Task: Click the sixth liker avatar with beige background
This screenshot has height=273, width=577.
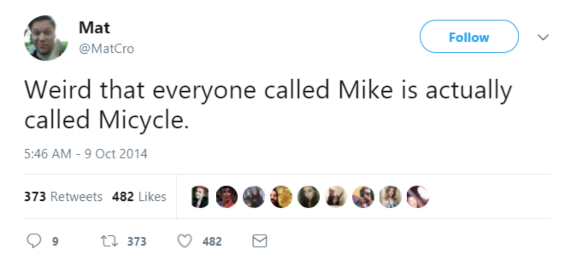Action: coord(336,197)
